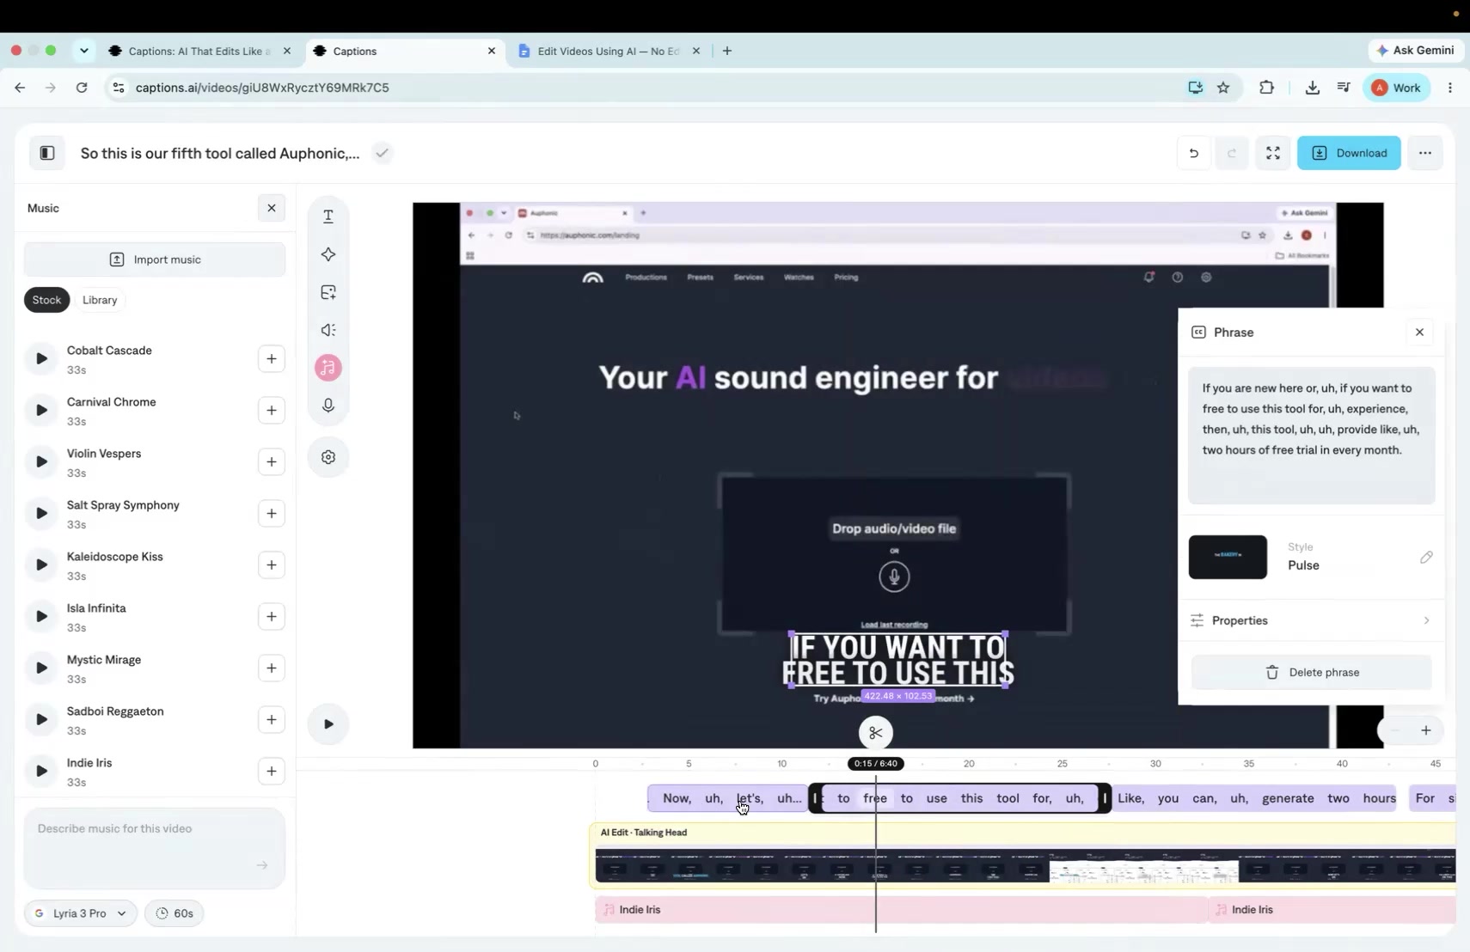This screenshot has height=952, width=1470.
Task: Click the Kaleidoscope Kiss track name
Action: [115, 557]
